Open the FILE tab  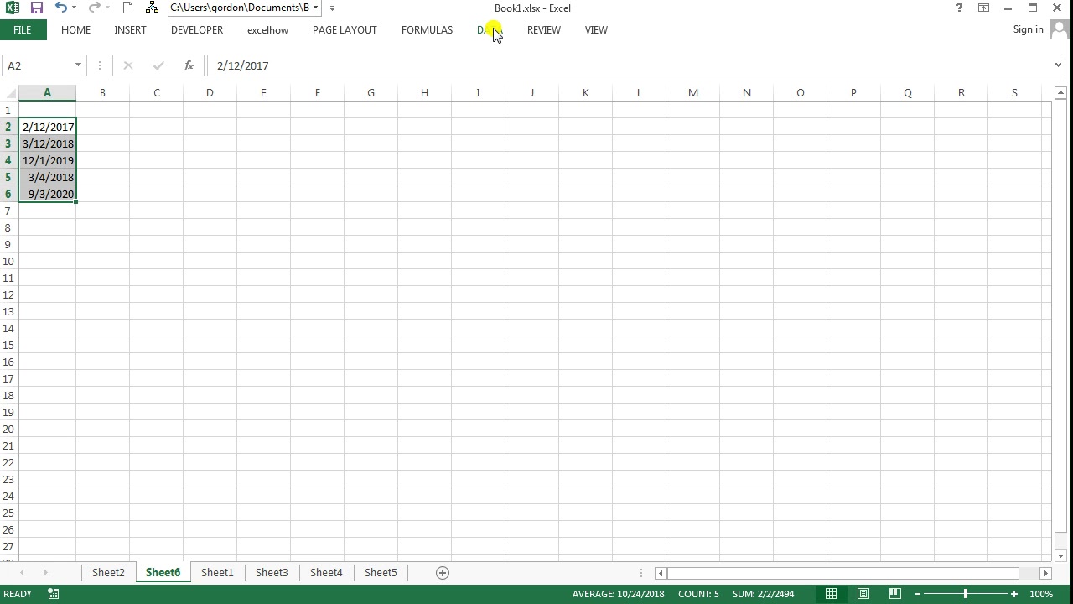tap(23, 29)
